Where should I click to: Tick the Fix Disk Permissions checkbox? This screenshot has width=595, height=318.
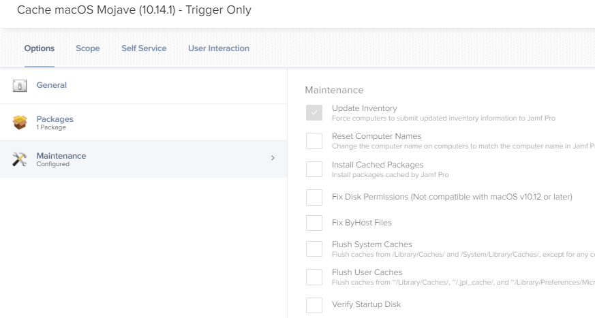pyautogui.click(x=314, y=197)
